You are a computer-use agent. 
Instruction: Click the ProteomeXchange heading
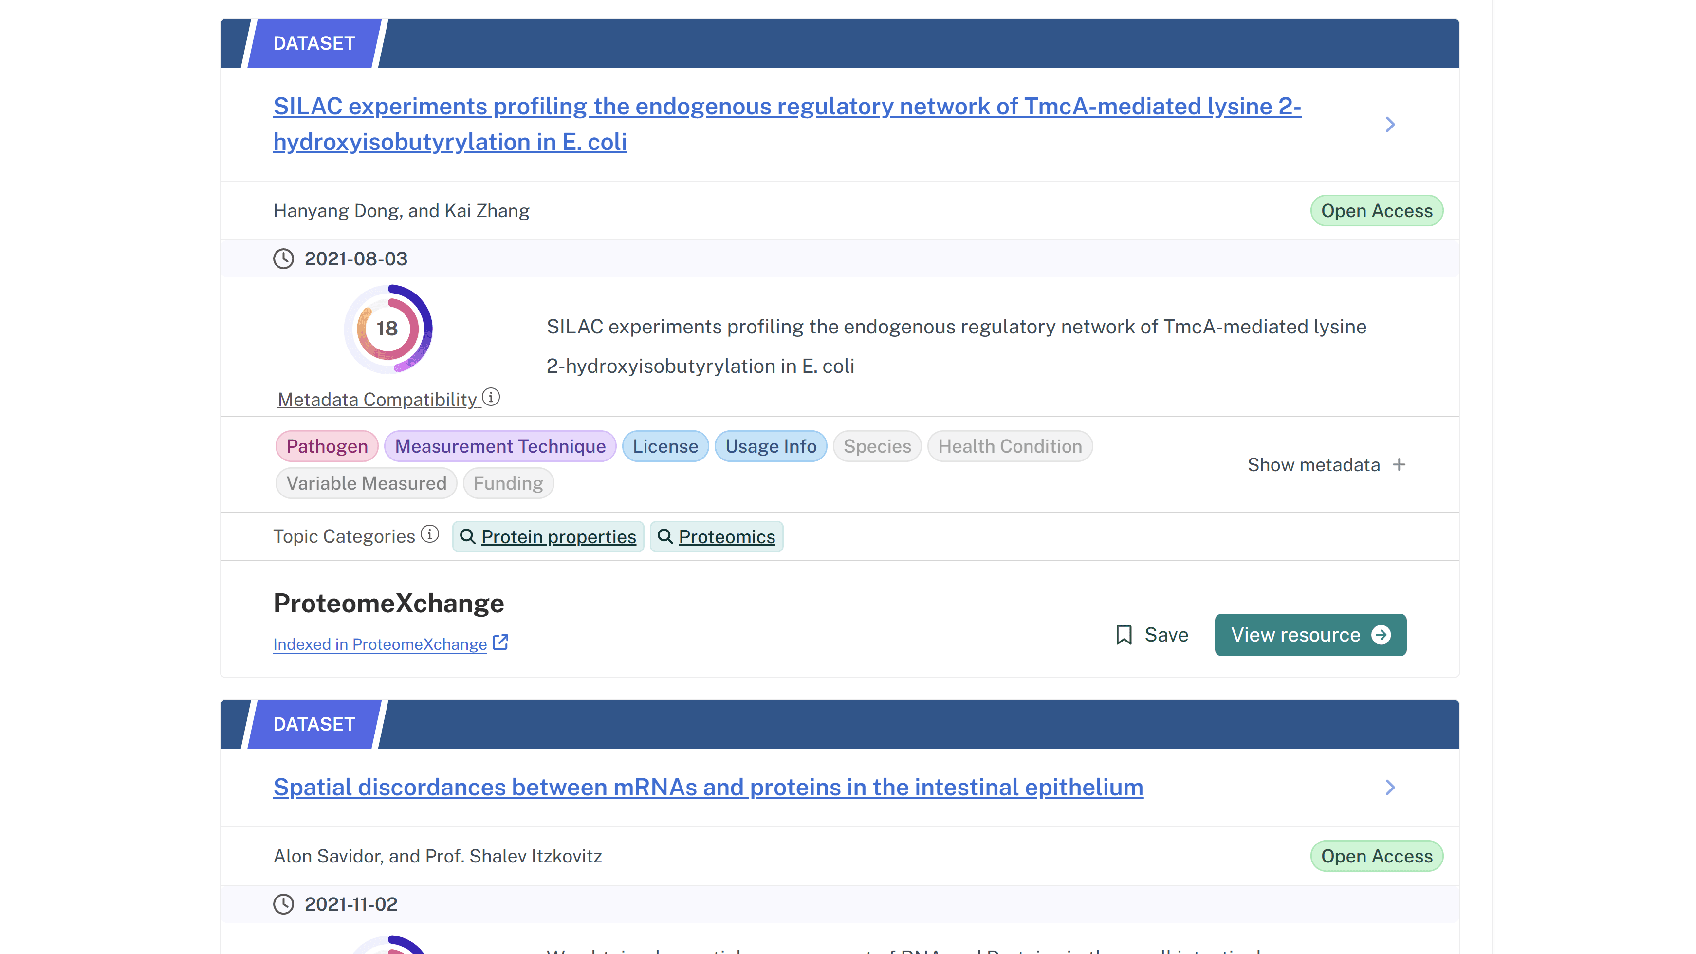click(x=388, y=603)
